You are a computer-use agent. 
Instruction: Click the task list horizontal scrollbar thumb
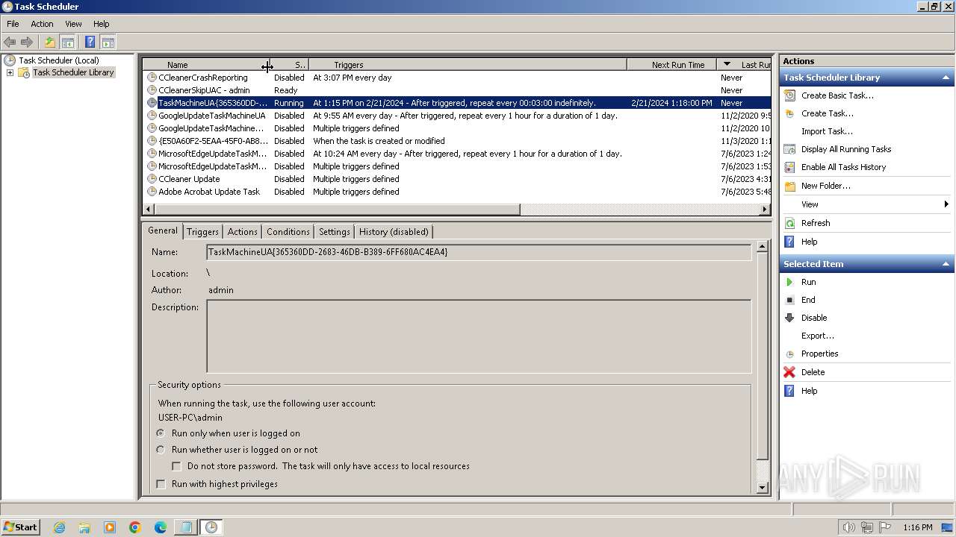[x=337, y=210]
